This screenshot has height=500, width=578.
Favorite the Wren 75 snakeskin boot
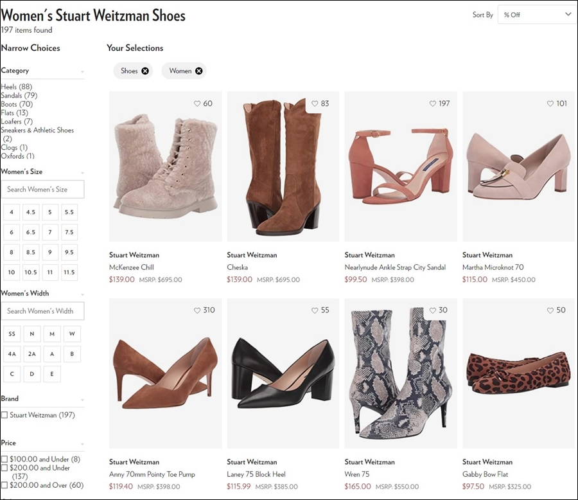pyautogui.click(x=433, y=310)
